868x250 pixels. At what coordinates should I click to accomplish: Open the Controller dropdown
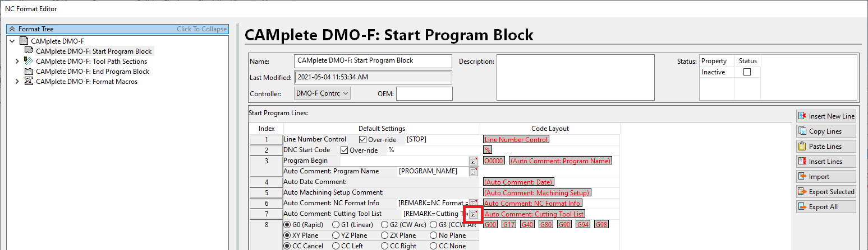coord(322,93)
